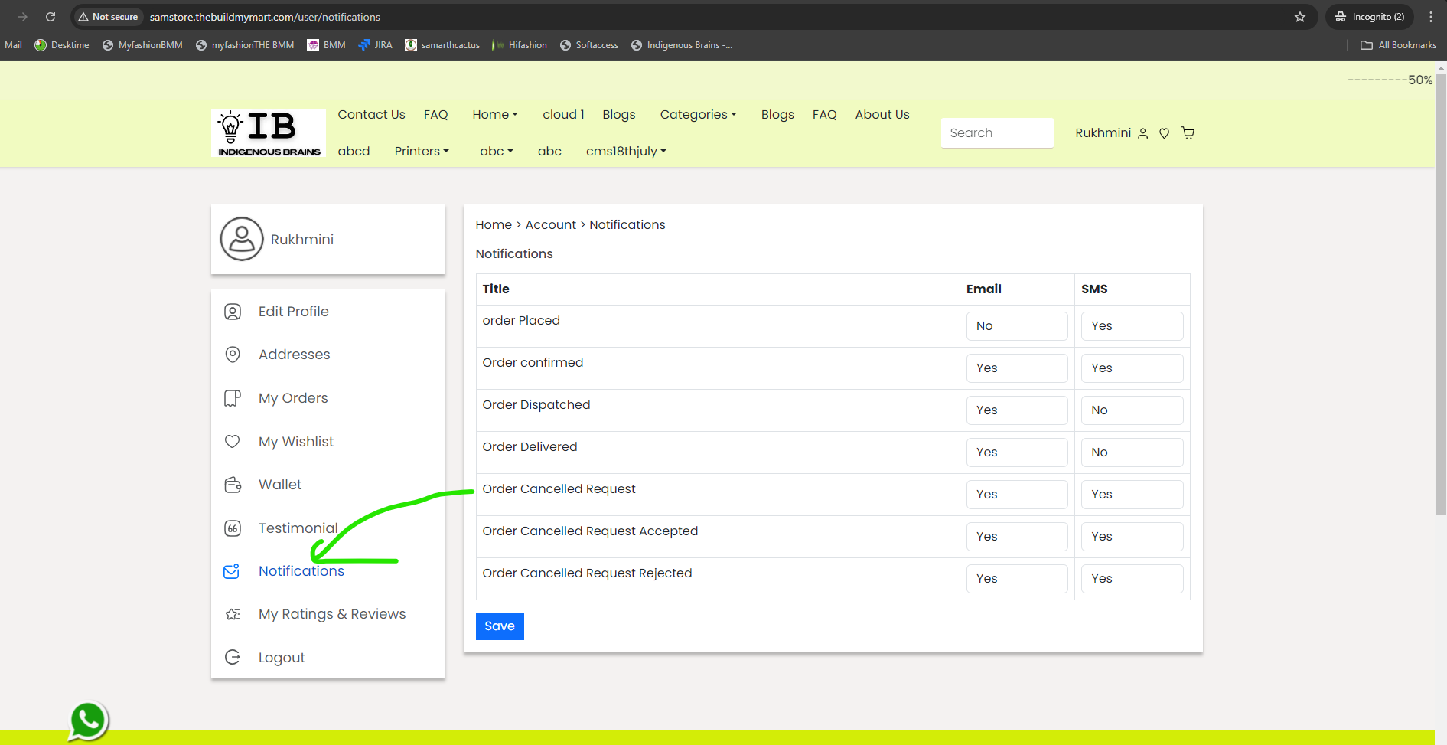Click the My Wishlist heart icon in sidebar

coord(233,442)
